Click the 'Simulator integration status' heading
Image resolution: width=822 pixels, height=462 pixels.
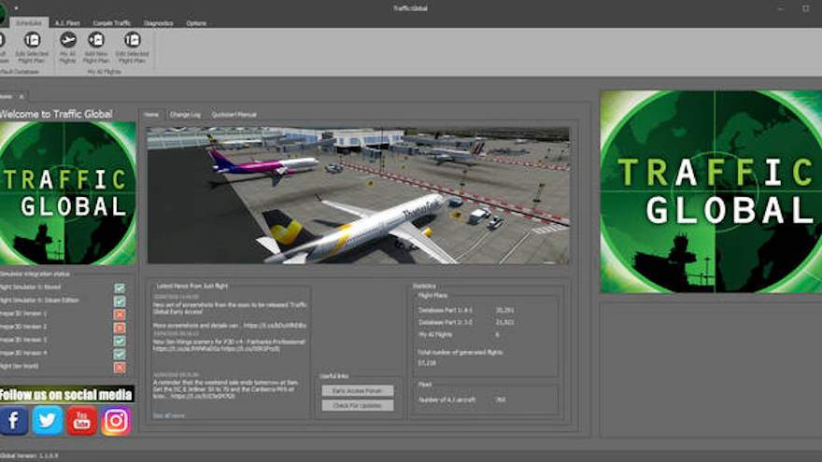(x=35, y=273)
